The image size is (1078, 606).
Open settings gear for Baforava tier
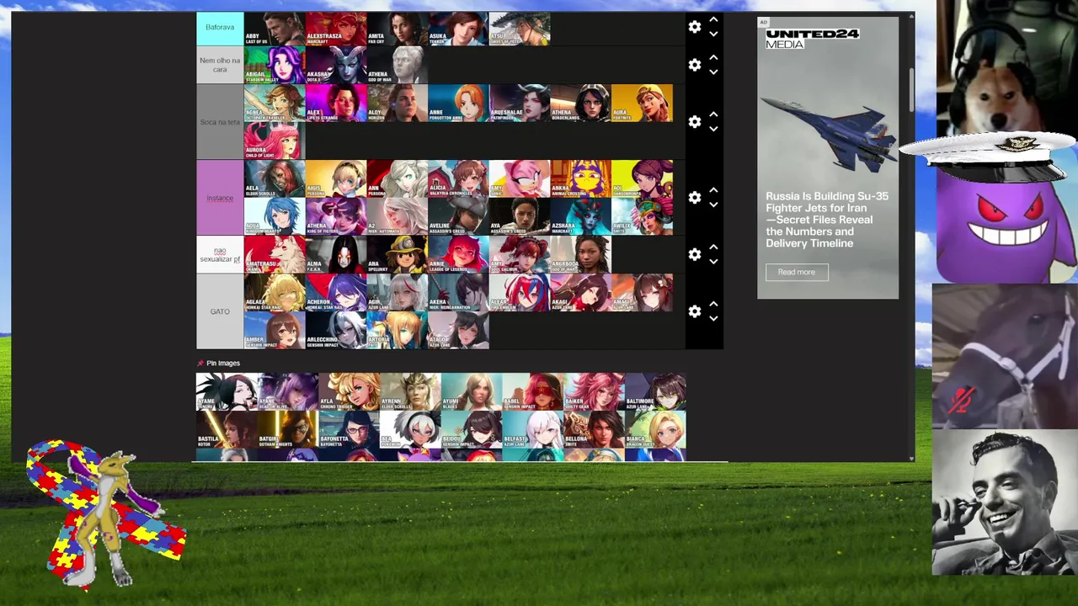[x=695, y=27]
